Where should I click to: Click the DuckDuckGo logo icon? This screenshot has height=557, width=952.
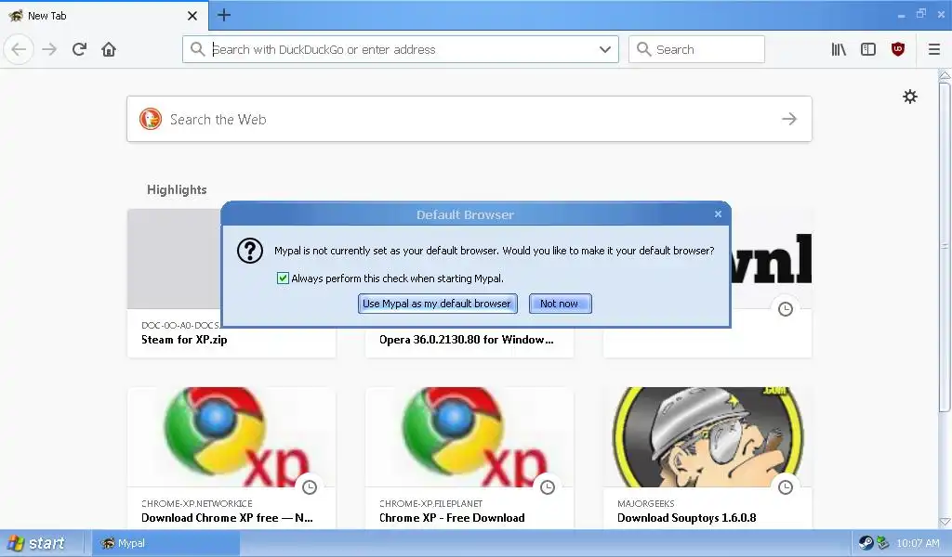tap(150, 119)
